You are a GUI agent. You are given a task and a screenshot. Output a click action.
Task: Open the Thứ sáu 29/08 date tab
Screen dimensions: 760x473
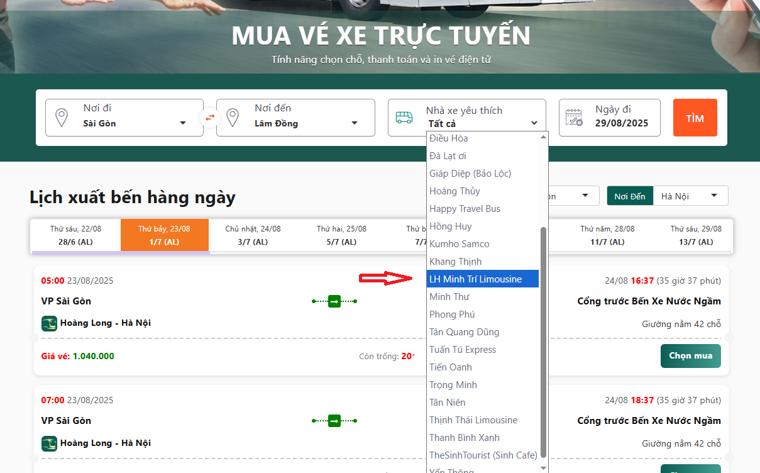click(696, 235)
